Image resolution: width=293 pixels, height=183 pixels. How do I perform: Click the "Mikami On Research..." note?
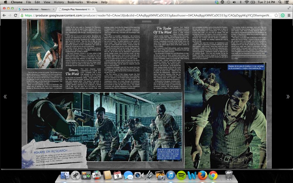(55, 155)
